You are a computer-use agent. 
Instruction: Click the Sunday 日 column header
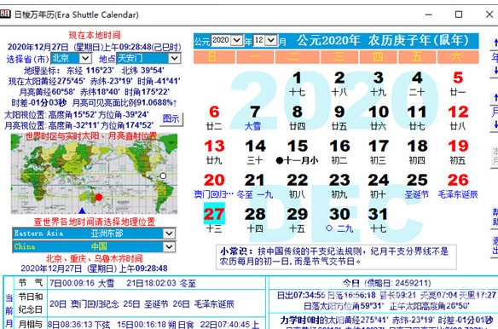pos(214,57)
